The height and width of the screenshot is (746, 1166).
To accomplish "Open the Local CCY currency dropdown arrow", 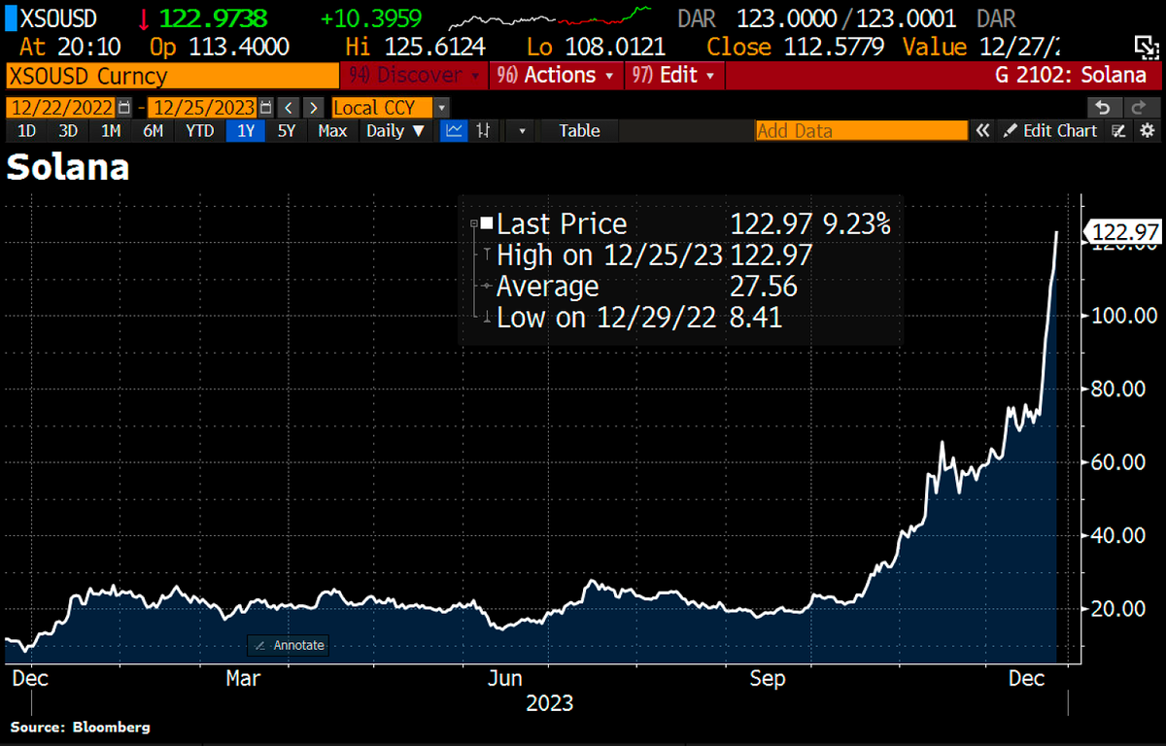I will (442, 108).
